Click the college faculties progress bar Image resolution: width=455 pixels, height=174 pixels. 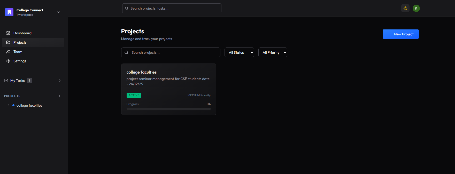(x=169, y=109)
